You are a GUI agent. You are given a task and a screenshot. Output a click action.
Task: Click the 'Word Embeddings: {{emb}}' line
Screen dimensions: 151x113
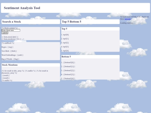[12, 55]
